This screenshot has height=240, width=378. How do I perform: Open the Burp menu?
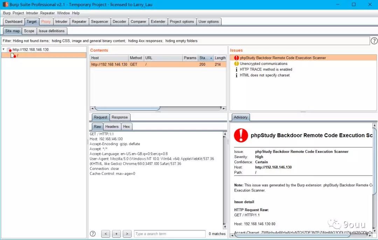[x=7, y=13]
